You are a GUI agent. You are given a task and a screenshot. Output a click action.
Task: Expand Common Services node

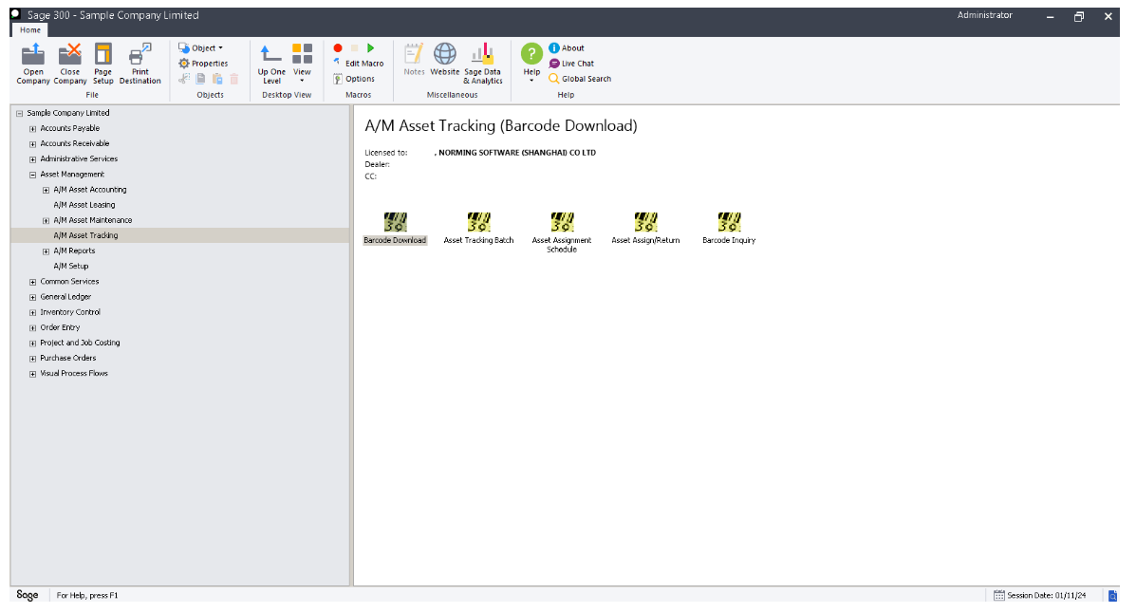(x=32, y=282)
